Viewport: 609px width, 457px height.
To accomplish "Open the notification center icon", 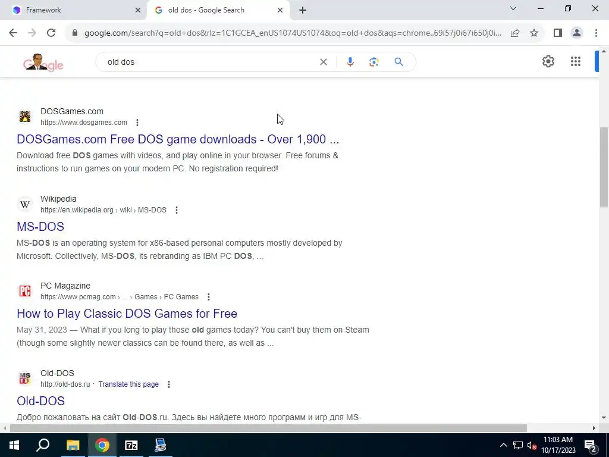I will click(590, 445).
